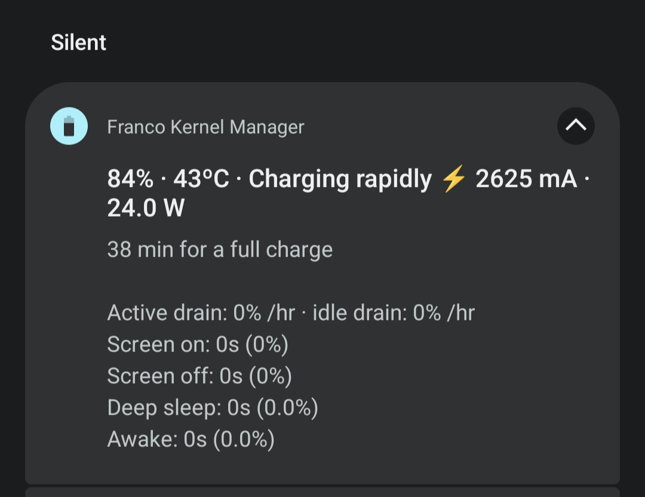Tap the 24.0 W power reading

(x=146, y=208)
